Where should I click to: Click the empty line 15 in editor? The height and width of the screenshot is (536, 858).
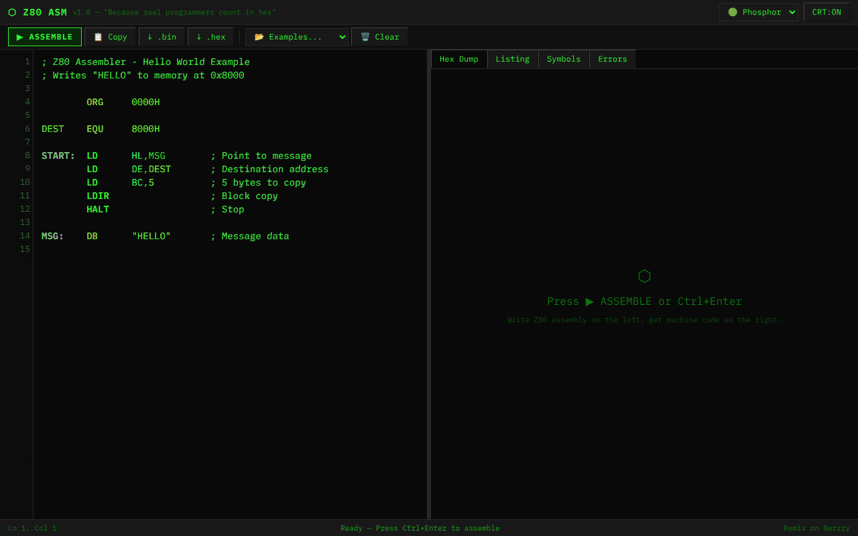pyautogui.click(x=230, y=249)
